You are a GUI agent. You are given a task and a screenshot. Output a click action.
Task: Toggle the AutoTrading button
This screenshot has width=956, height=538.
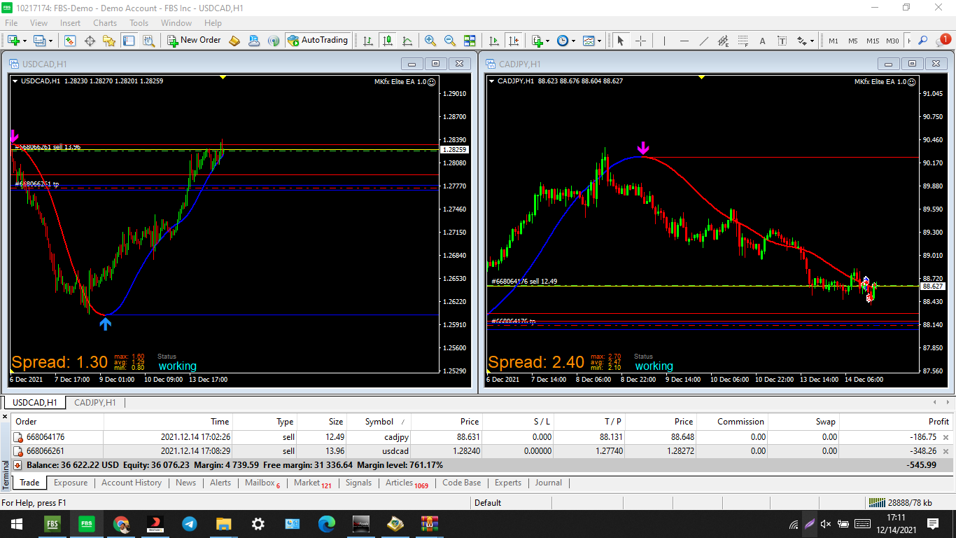pos(317,41)
